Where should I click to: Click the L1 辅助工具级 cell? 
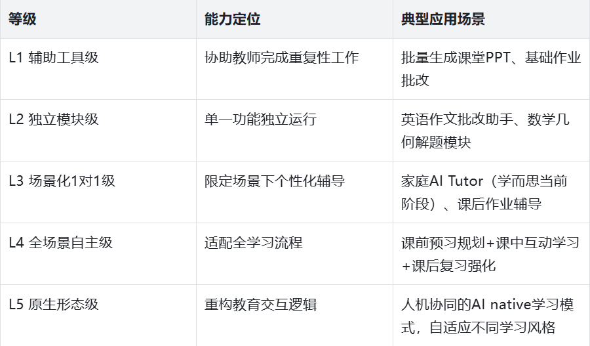53,57
